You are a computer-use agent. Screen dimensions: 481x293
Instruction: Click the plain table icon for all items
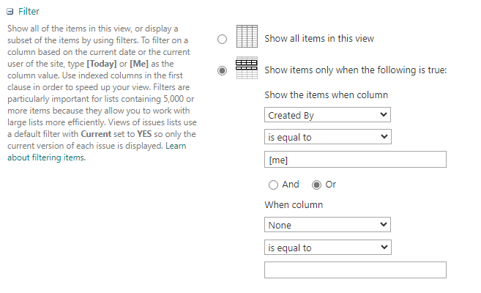247,37
